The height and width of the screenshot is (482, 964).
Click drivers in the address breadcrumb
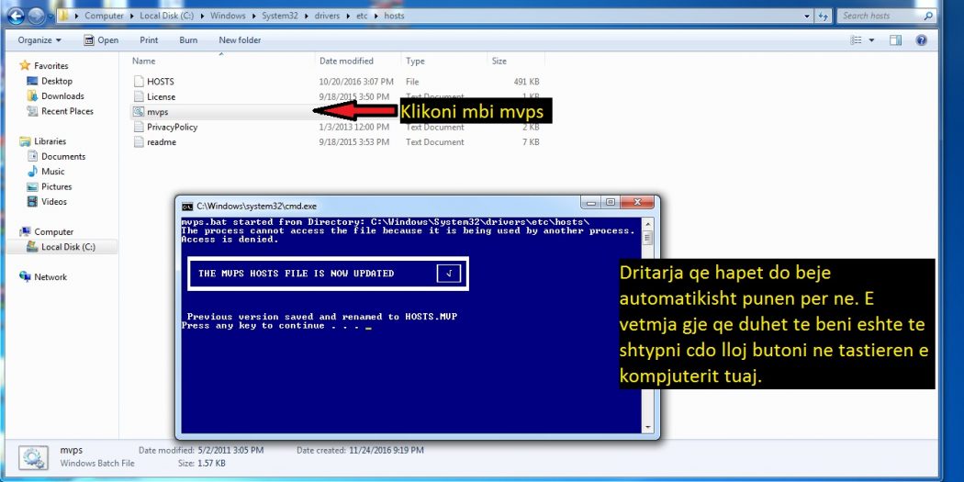click(329, 16)
